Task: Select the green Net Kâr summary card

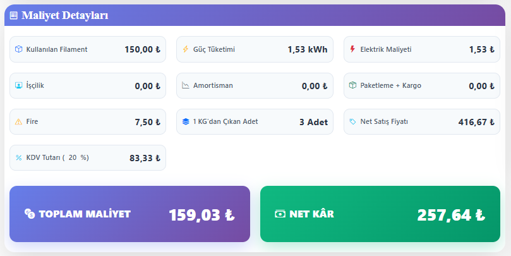Action: [x=380, y=214]
